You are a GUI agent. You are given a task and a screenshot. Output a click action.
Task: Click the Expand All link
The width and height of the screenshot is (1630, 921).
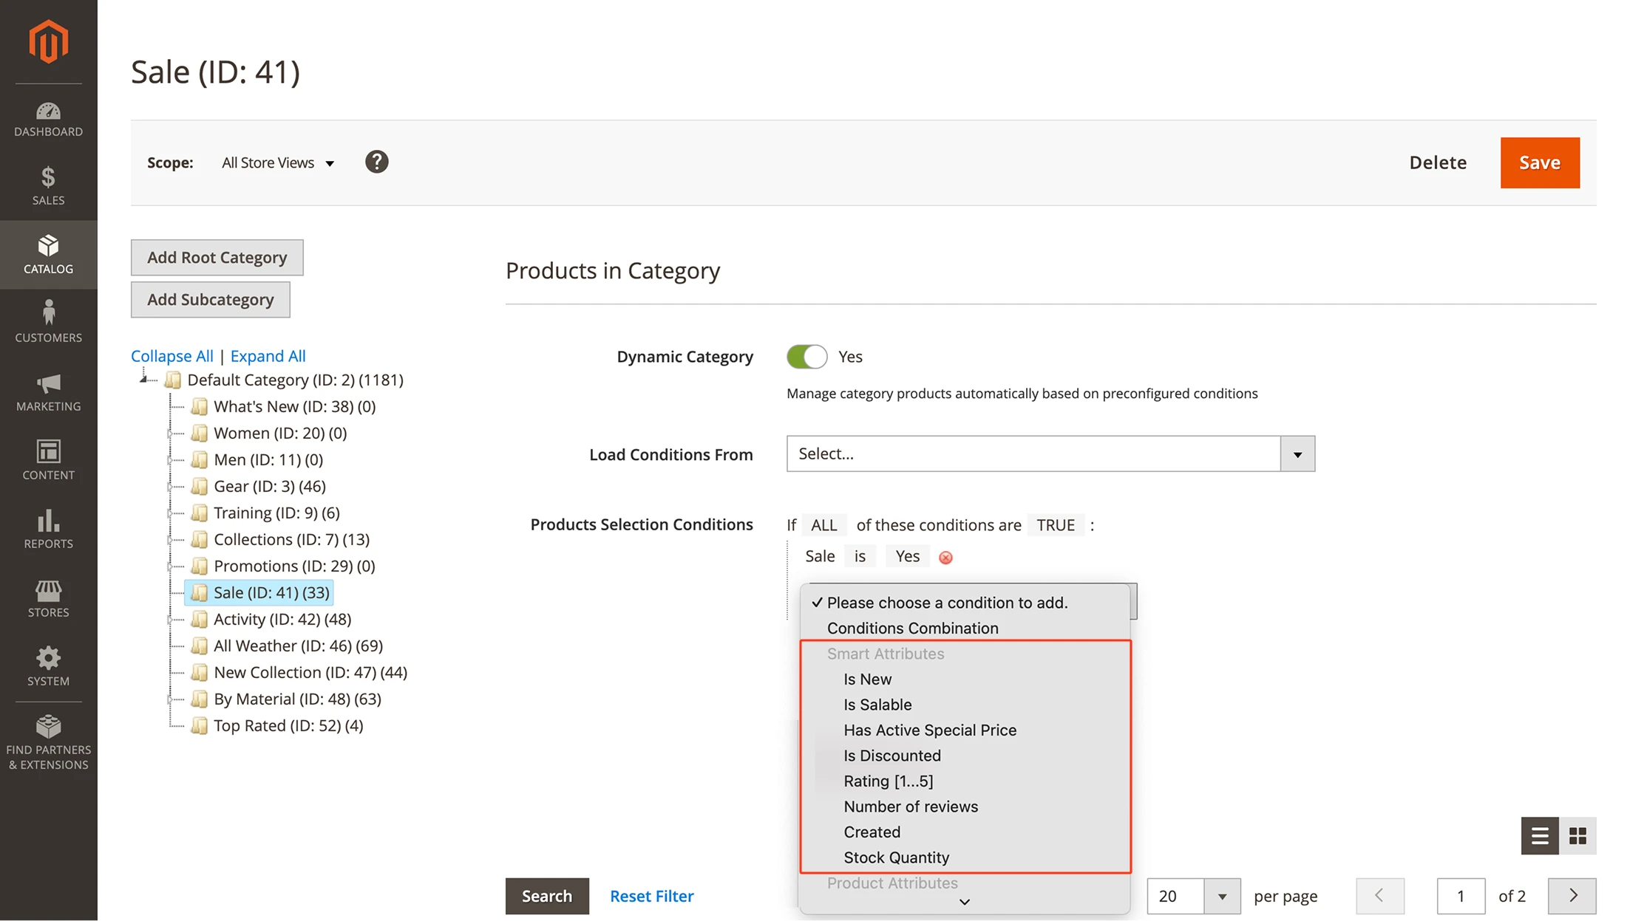click(x=268, y=355)
